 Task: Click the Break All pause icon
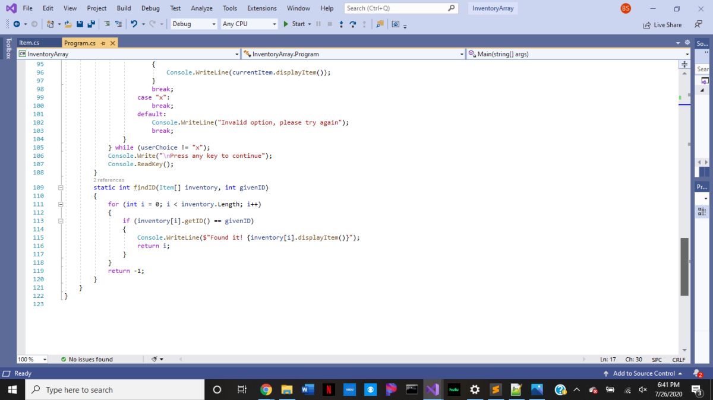click(318, 24)
